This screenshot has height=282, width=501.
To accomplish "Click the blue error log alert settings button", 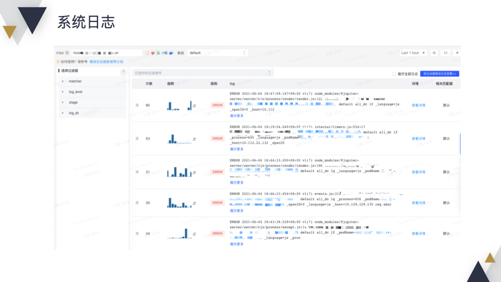I will 439,74.
